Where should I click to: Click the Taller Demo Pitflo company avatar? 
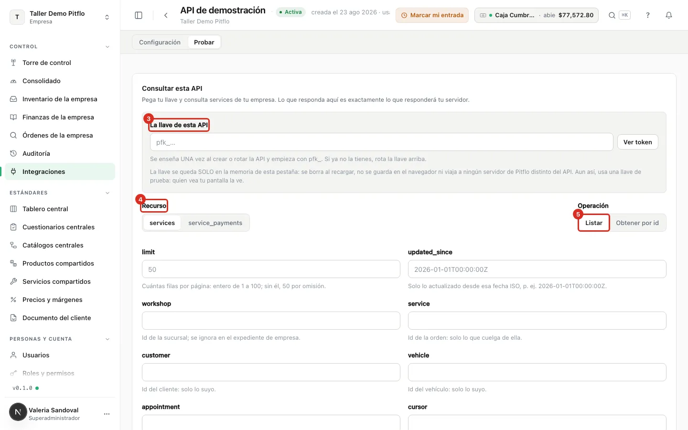point(17,17)
